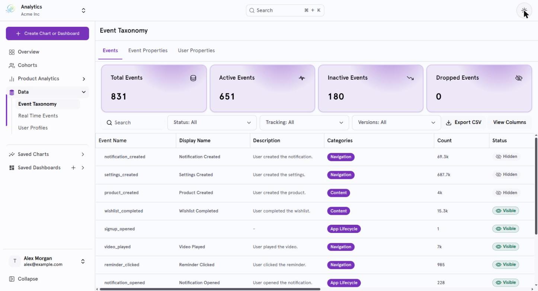Open the Versions: All dropdown

tap(396, 122)
